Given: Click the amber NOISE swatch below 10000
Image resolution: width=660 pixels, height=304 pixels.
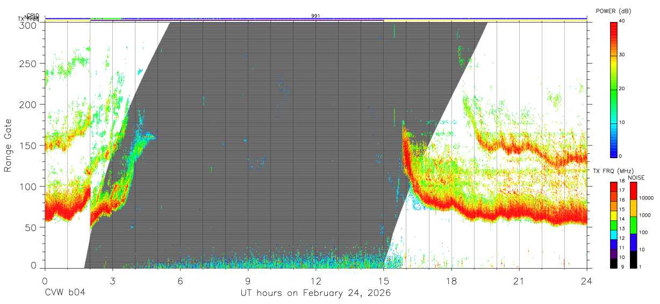Looking at the screenshot, I should pyautogui.click(x=634, y=208).
